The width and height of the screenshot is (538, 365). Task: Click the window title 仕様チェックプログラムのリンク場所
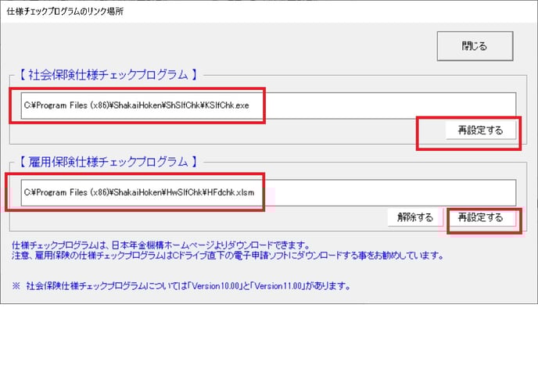tap(65, 11)
